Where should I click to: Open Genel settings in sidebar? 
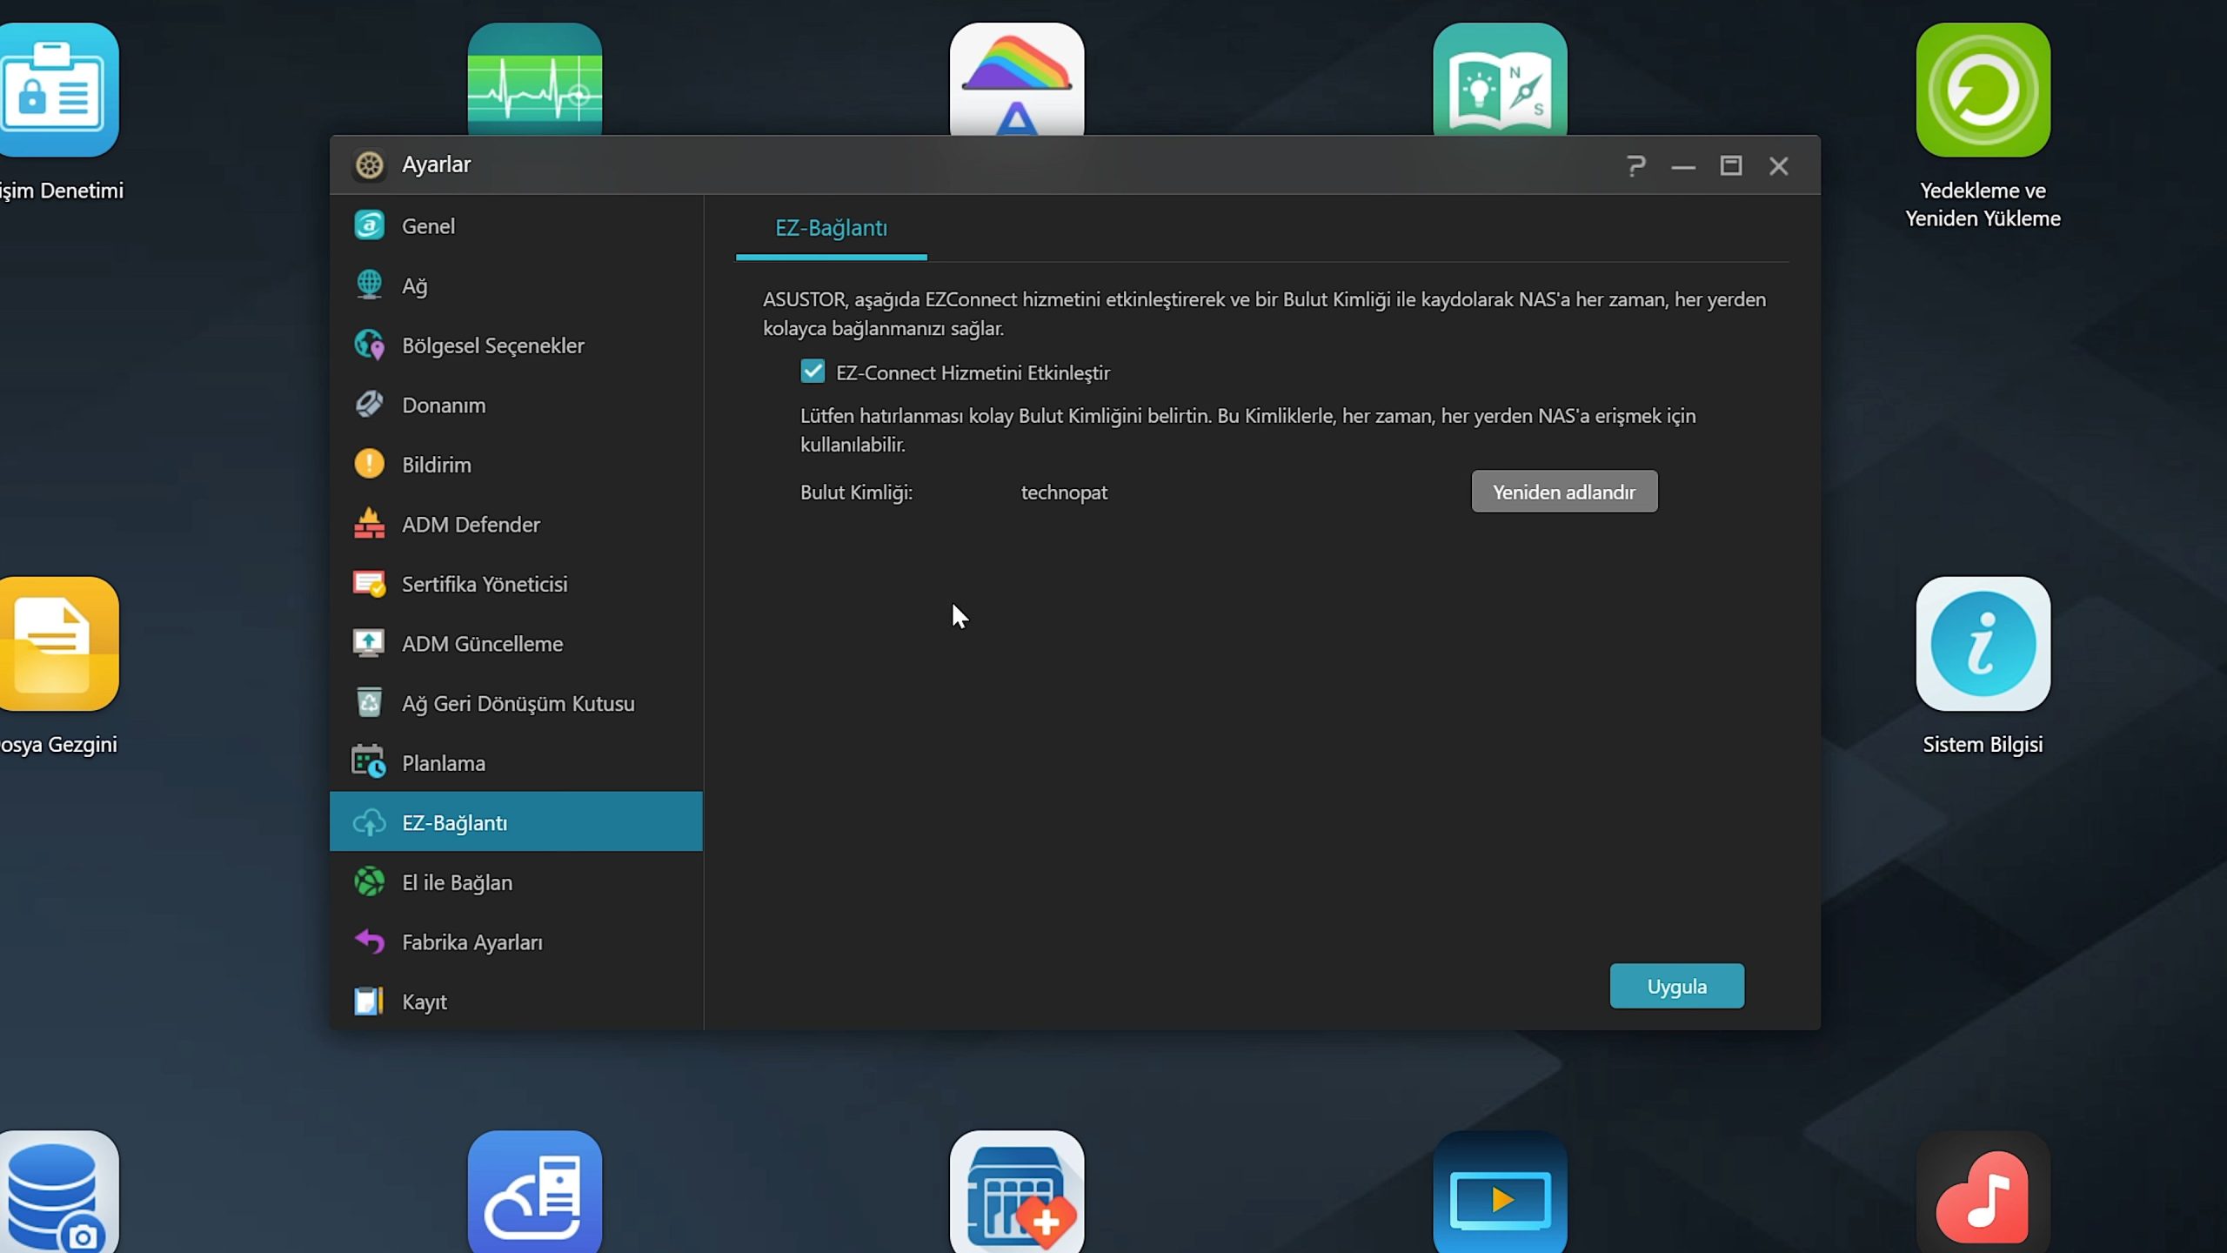coord(428,226)
